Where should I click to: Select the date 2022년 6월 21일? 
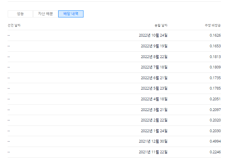(x=154, y=78)
